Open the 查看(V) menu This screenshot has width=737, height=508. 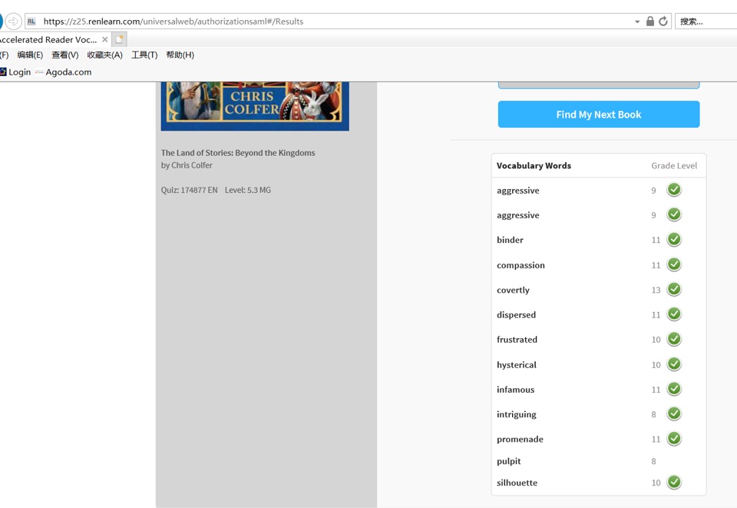pyautogui.click(x=64, y=55)
